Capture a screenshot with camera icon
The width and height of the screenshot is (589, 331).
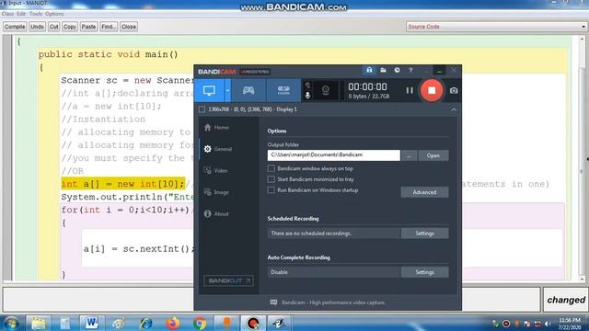point(454,91)
